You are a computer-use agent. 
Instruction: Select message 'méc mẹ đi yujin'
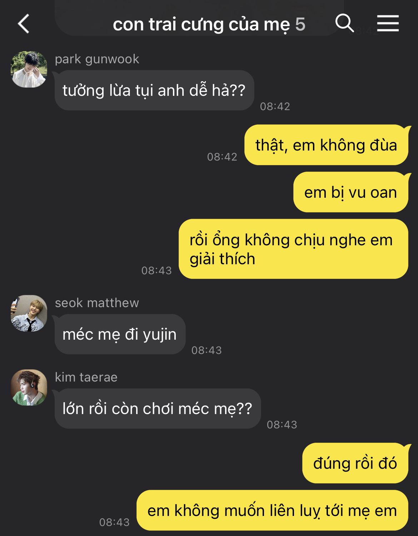click(120, 334)
